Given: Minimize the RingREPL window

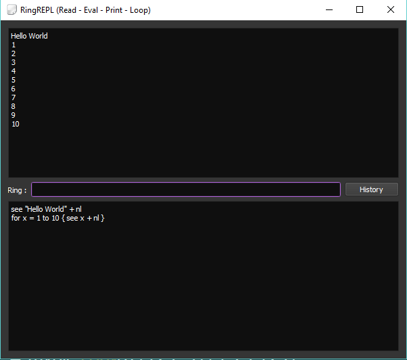Looking at the screenshot, I should [x=329, y=10].
